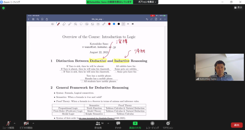
Task: Click the Zoom ミーティング title icon
Action: click(2, 2)
